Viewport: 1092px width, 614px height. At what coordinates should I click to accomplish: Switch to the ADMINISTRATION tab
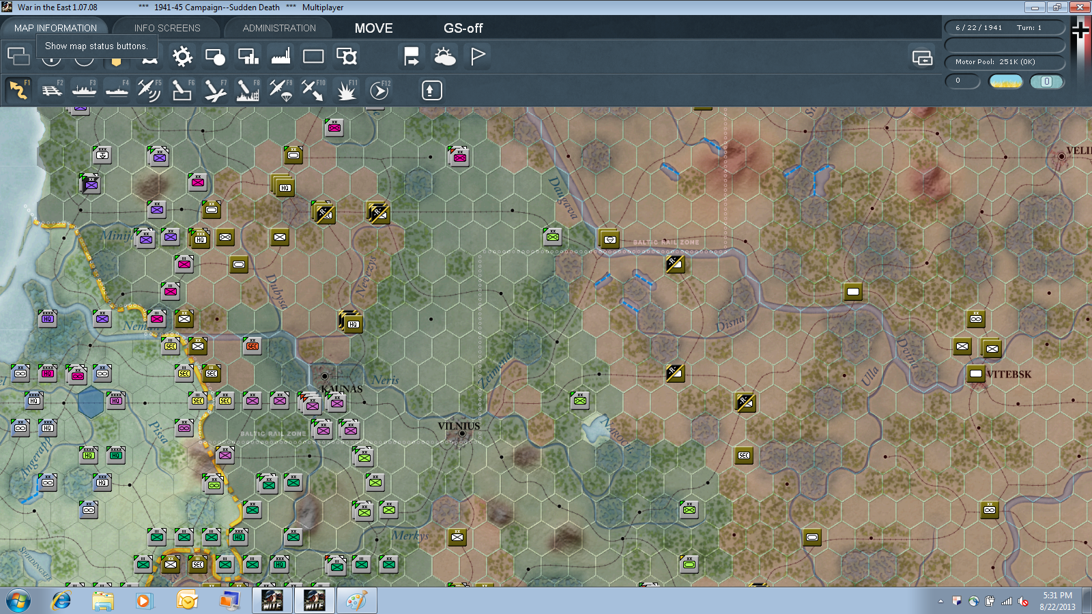point(279,28)
